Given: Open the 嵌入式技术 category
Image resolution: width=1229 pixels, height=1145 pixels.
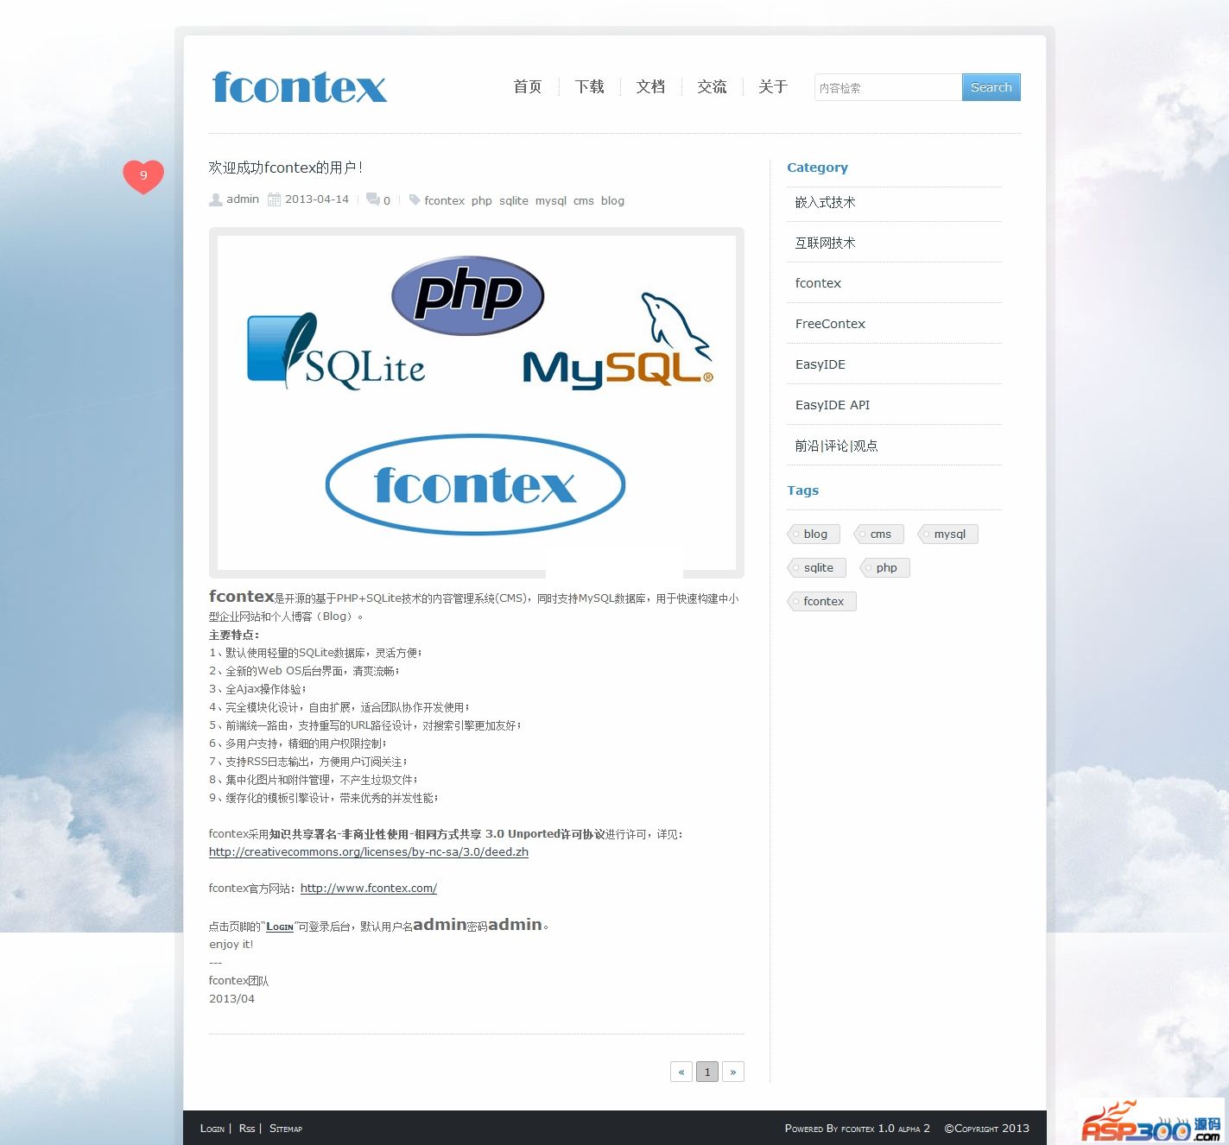Looking at the screenshot, I should pos(826,202).
